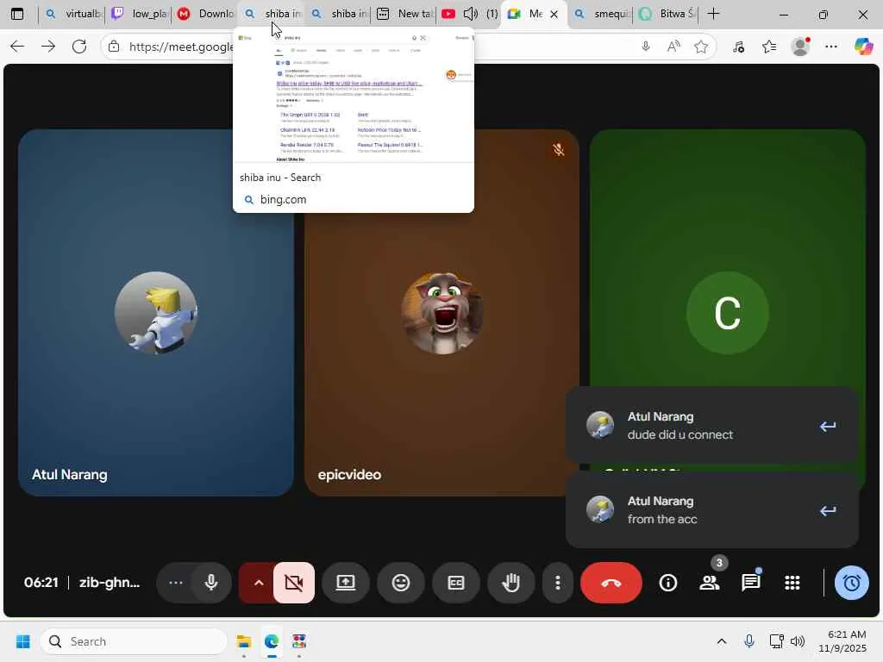Image resolution: width=883 pixels, height=662 pixels.
Task: Open File Explorer from taskbar
Action: pos(244,641)
